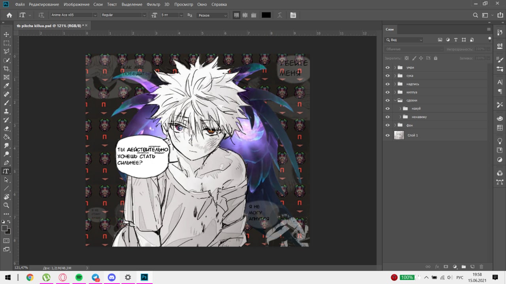
Task: Click the Слой 1 layer thumbnail
Action: coord(399,135)
